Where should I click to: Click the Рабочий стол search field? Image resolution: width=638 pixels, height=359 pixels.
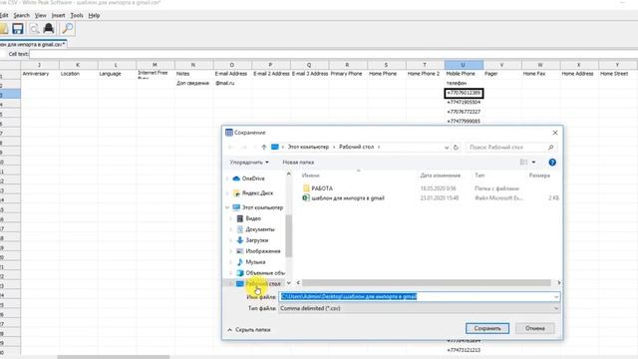coord(511,148)
